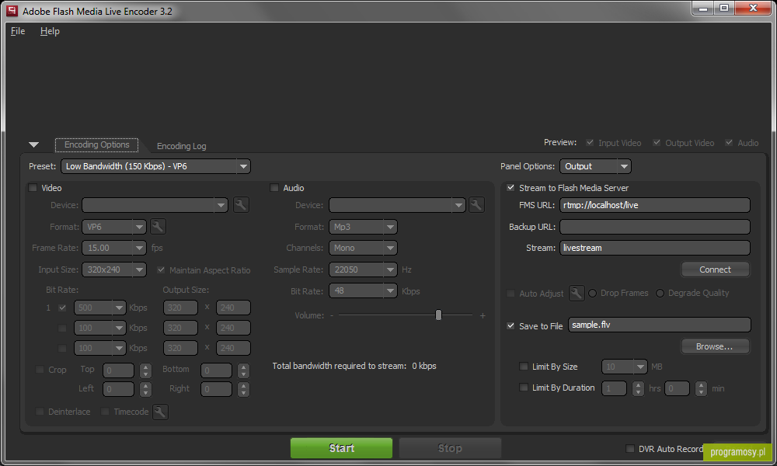Toggle Save to File checkbox
This screenshot has height=466, width=777.
(x=510, y=326)
